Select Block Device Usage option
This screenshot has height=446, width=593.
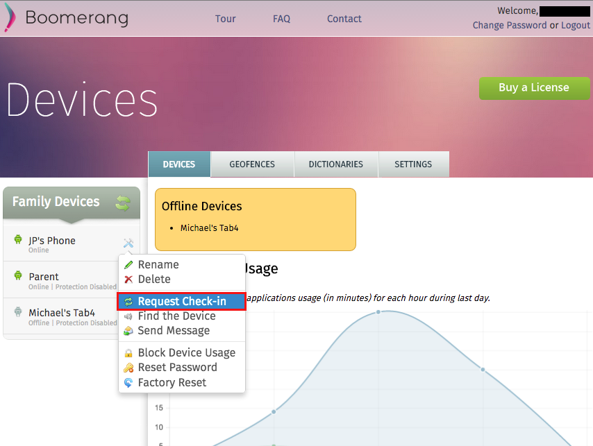click(182, 353)
